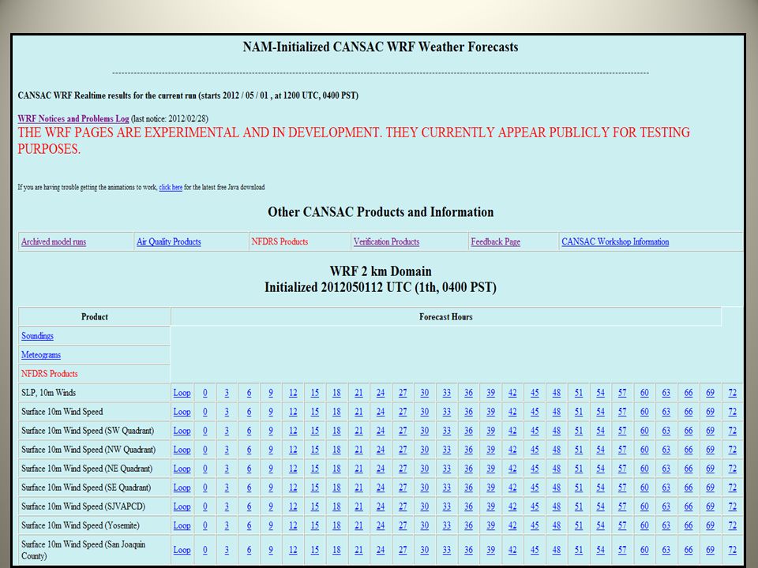The height and width of the screenshot is (568, 758).
Task: Open hour 36 for Surface 10m Wind Speed row
Action: [468, 412]
